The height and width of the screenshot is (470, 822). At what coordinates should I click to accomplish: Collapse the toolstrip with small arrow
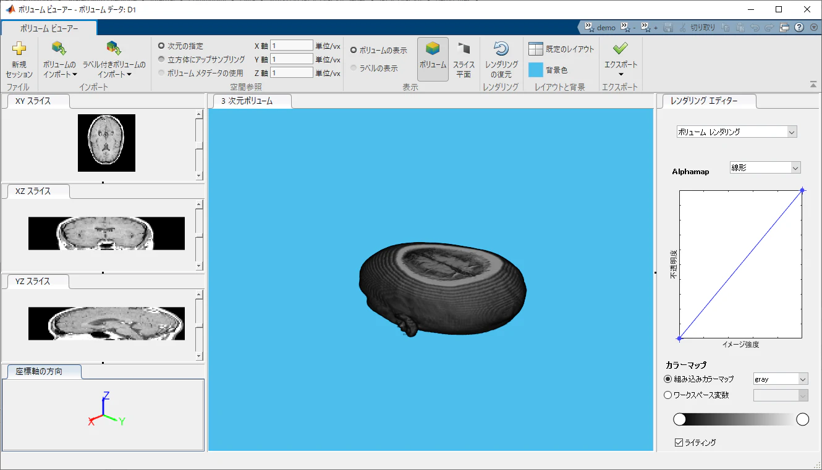(x=813, y=85)
